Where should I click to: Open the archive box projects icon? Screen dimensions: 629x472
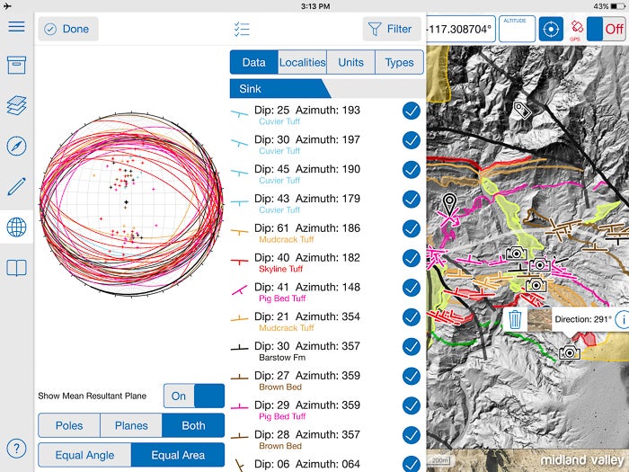(x=16, y=65)
